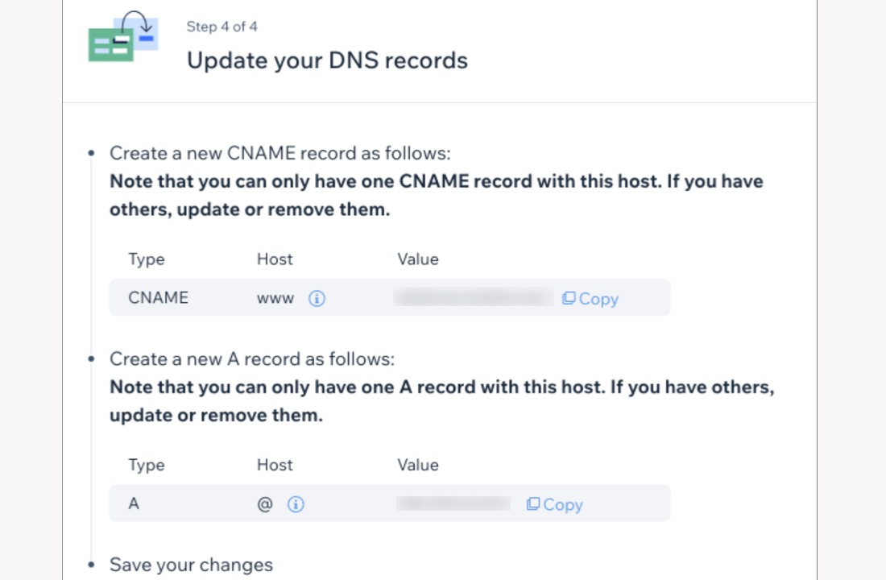This screenshot has width=886, height=580.
Task: Copy the A record value
Action: [x=554, y=504]
